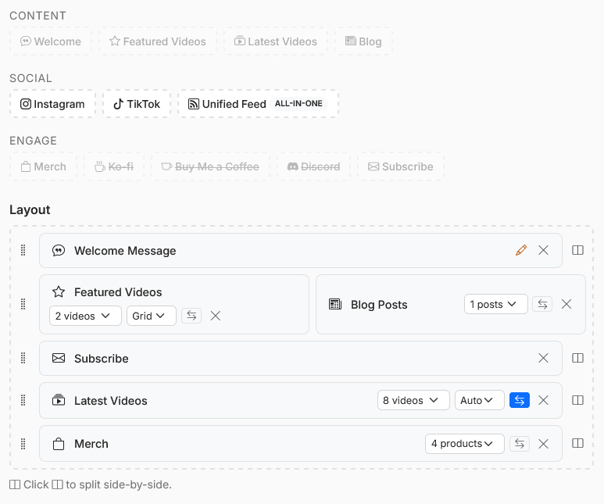Remove the Subscribe row

pos(543,358)
